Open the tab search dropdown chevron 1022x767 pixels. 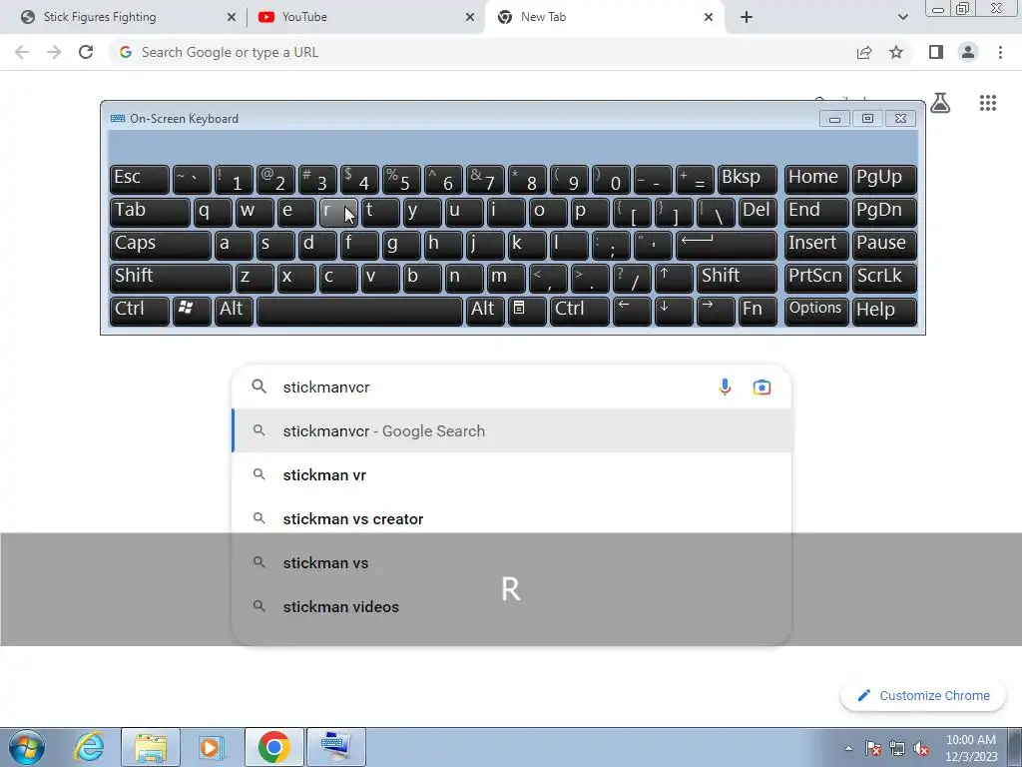[902, 17]
